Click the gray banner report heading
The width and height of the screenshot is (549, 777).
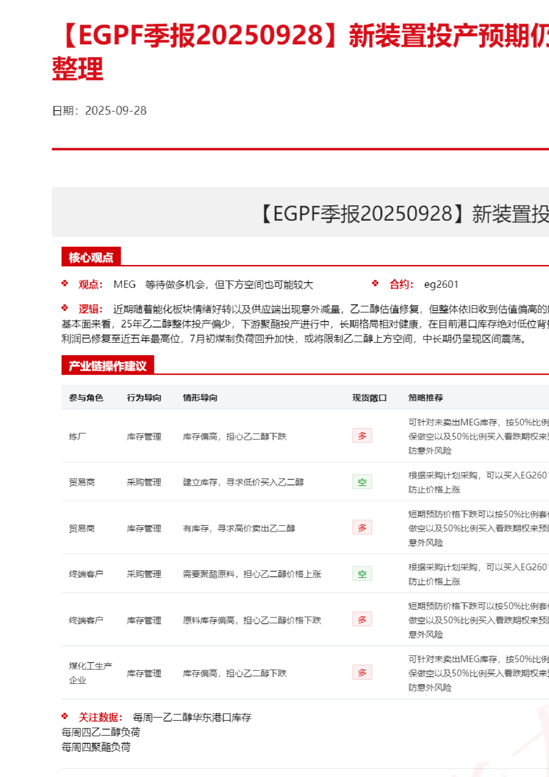402,214
